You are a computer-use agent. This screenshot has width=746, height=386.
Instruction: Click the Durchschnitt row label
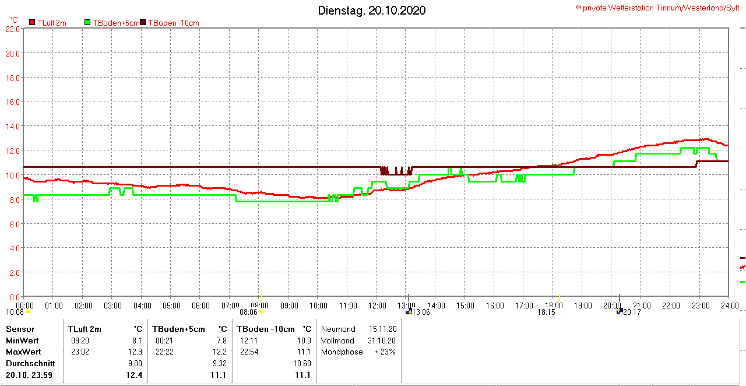point(30,363)
